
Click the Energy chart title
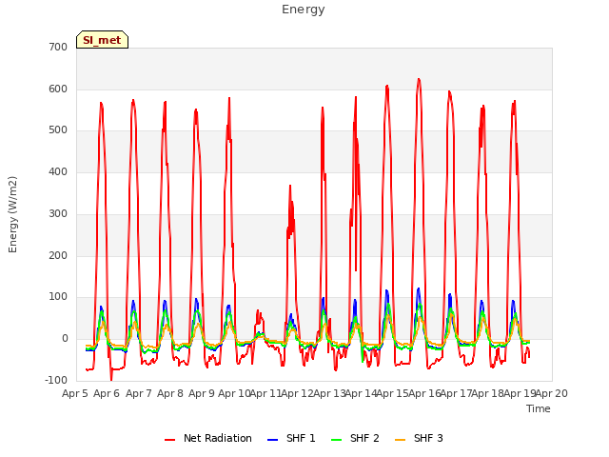click(304, 10)
